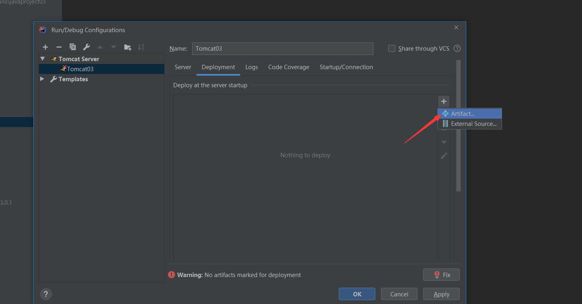Click the 'No artifacts marked for deployment' warning text
This screenshot has height=304, width=582.
[253, 275]
